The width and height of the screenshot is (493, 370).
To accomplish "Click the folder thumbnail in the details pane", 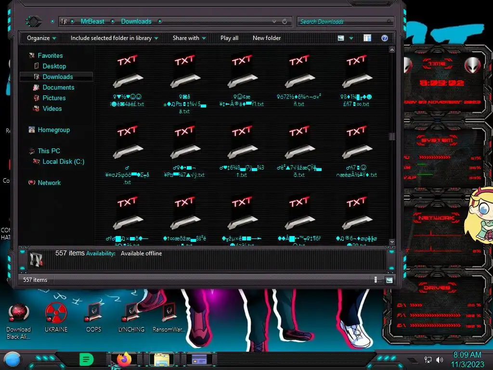I will pyautogui.click(x=36, y=260).
